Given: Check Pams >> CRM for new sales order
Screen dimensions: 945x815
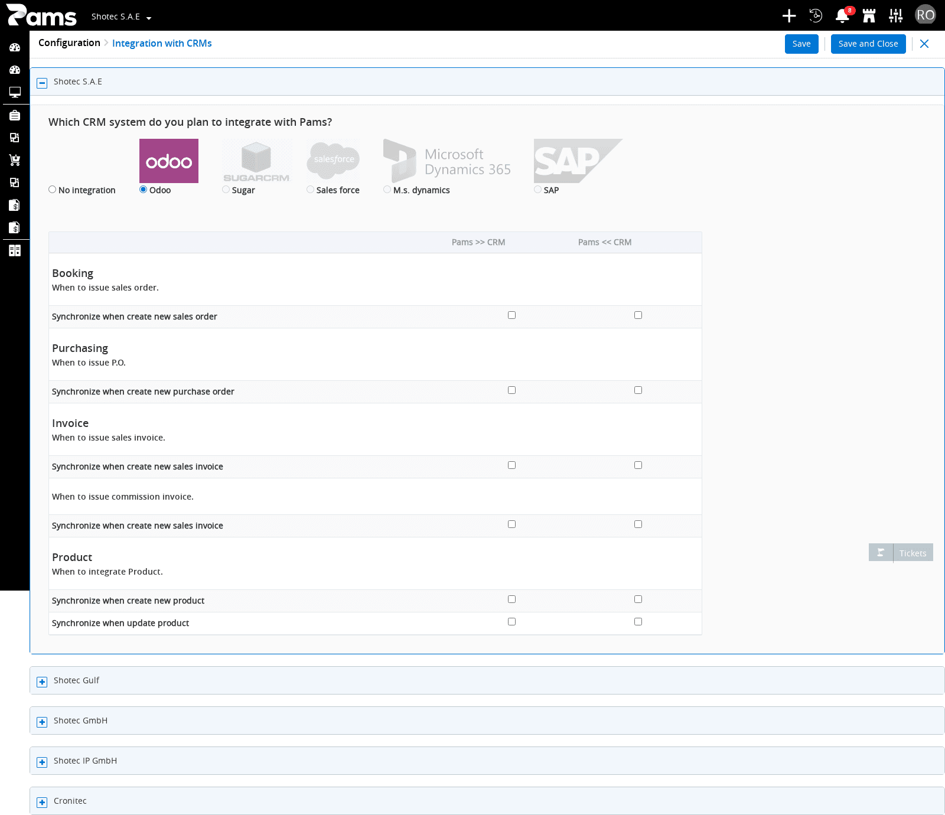Looking at the screenshot, I should coord(512,315).
